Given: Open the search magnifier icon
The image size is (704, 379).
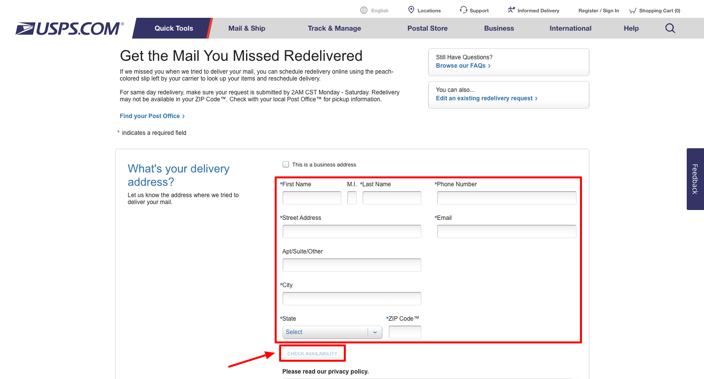Looking at the screenshot, I should 670,28.
